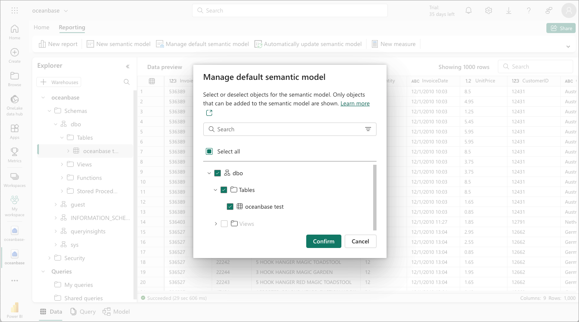Open the Learn more link
579x322 pixels.
pyautogui.click(x=355, y=103)
